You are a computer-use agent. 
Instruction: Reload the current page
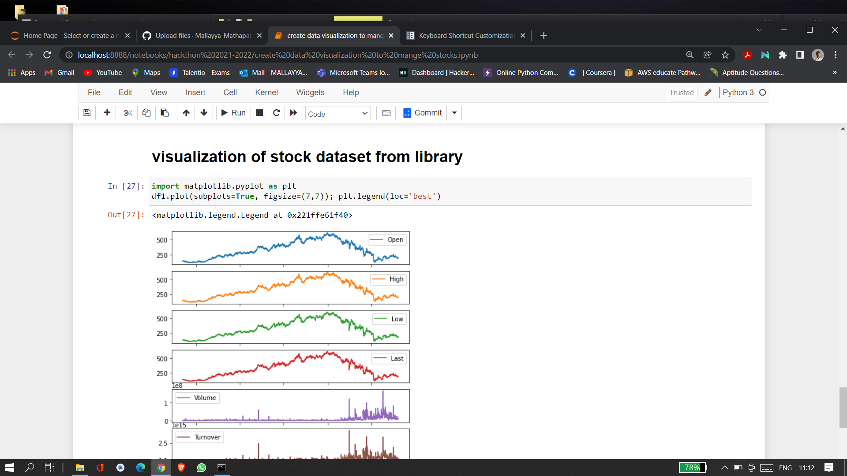coord(47,55)
